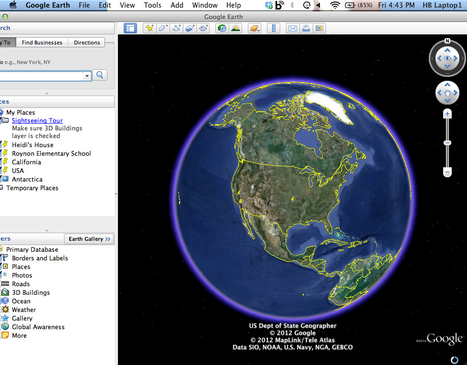
Task: Select Roynon Elementary School placemark
Action: tap(51, 153)
